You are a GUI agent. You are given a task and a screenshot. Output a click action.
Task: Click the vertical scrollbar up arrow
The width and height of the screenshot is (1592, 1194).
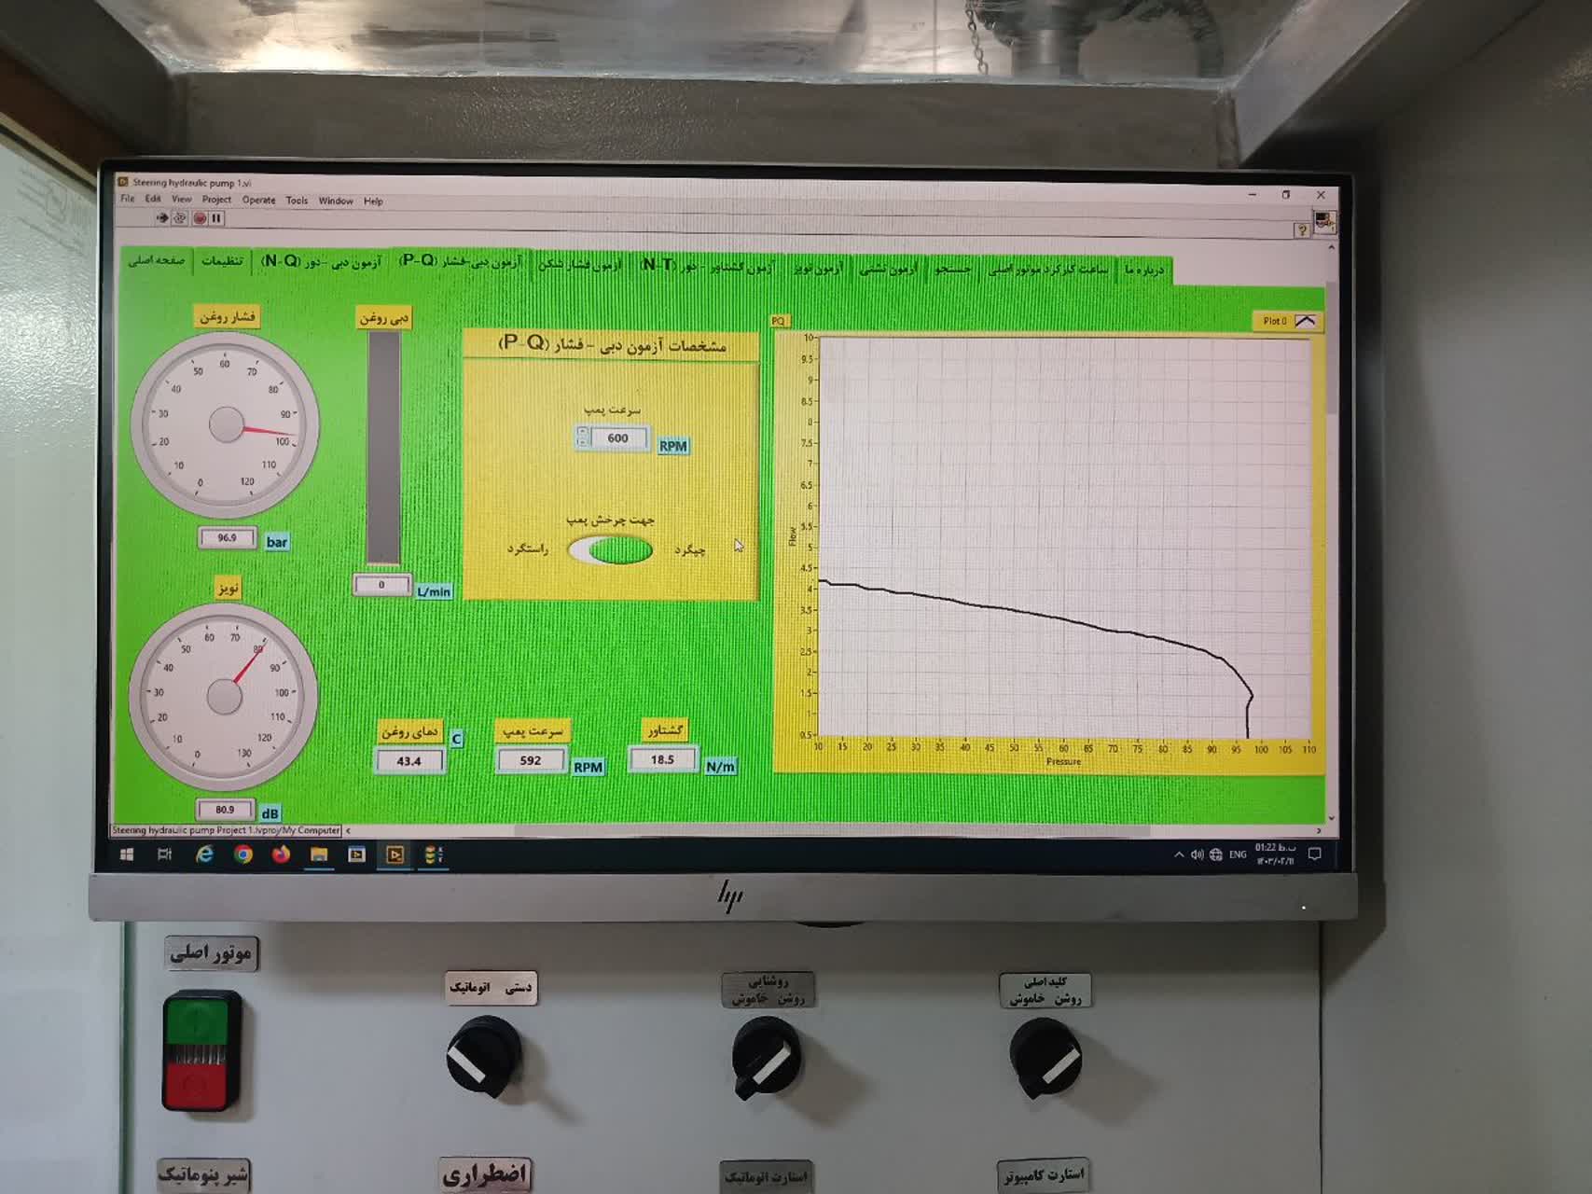click(1331, 247)
